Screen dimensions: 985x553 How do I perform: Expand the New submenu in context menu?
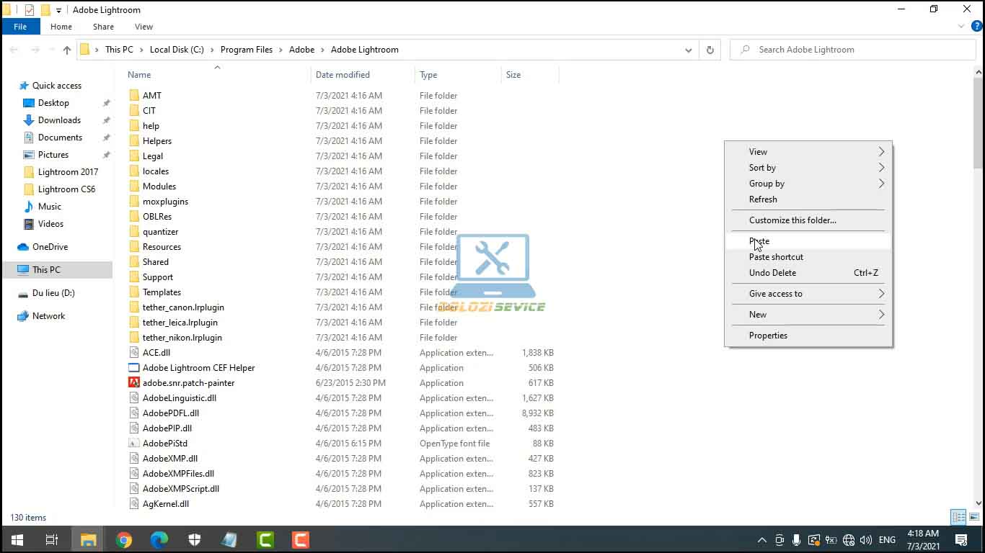pyautogui.click(x=808, y=315)
